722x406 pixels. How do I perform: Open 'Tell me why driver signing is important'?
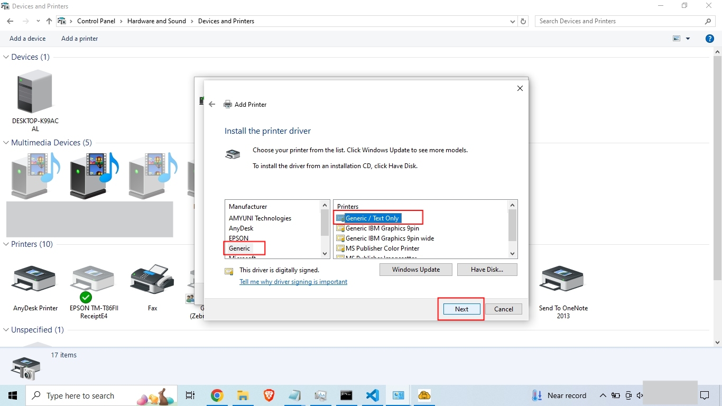(293, 282)
